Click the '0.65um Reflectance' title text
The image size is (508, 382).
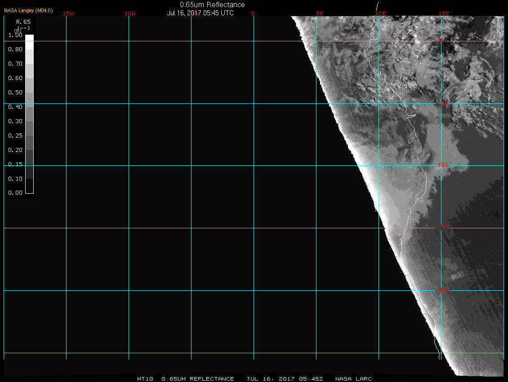tap(212, 4)
